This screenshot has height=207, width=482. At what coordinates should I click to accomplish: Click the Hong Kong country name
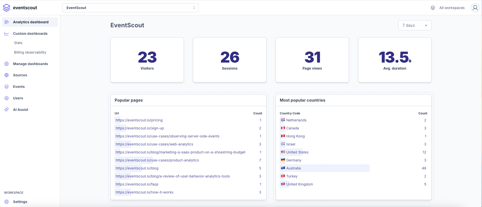[295, 136]
